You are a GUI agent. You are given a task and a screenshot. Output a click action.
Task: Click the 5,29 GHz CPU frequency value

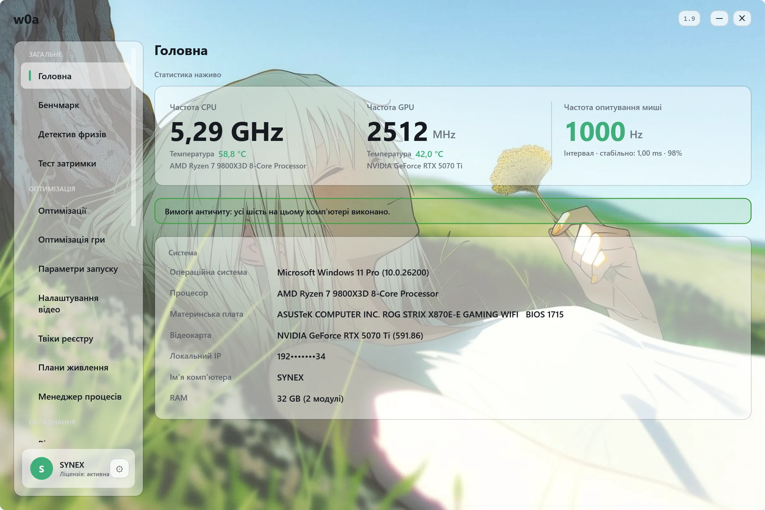tap(227, 132)
